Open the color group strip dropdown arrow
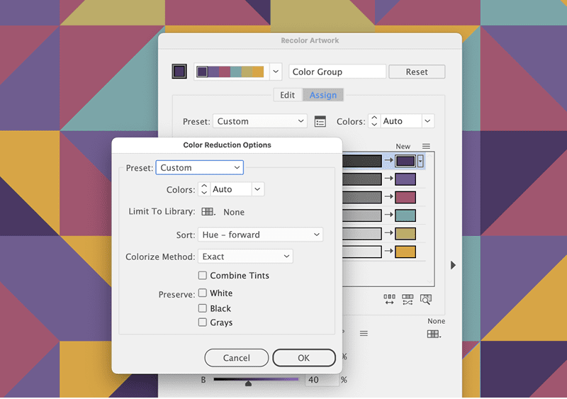The width and height of the screenshot is (567, 399). click(x=276, y=72)
